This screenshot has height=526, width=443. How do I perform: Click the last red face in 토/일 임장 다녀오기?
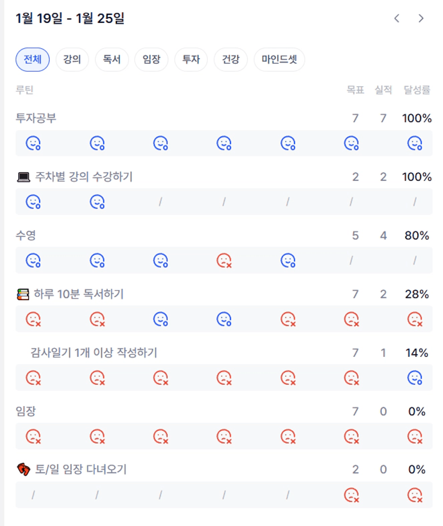coord(415,495)
